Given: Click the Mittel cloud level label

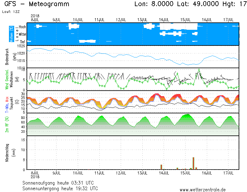Looking at the screenshot, I should 22,34.
